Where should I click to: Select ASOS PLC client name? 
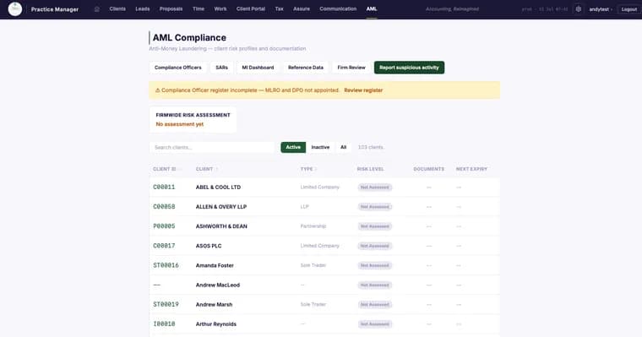[x=209, y=246]
